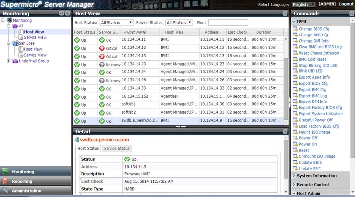Click the Blink UID LED command icon
The image size is (355, 204).
[295, 71]
